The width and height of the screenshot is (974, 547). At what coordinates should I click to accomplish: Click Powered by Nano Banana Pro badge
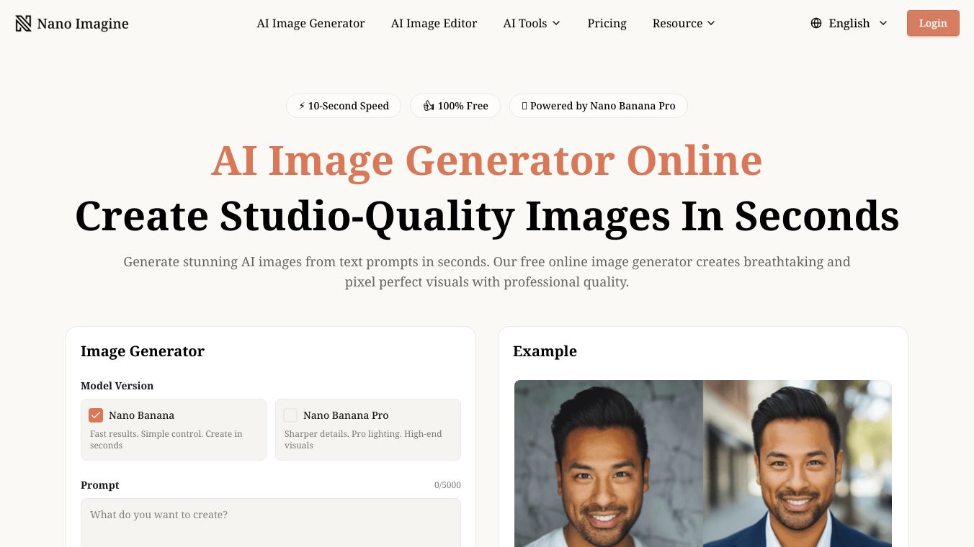tap(599, 106)
